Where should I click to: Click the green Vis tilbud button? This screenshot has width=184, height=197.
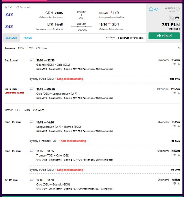(x=164, y=36)
